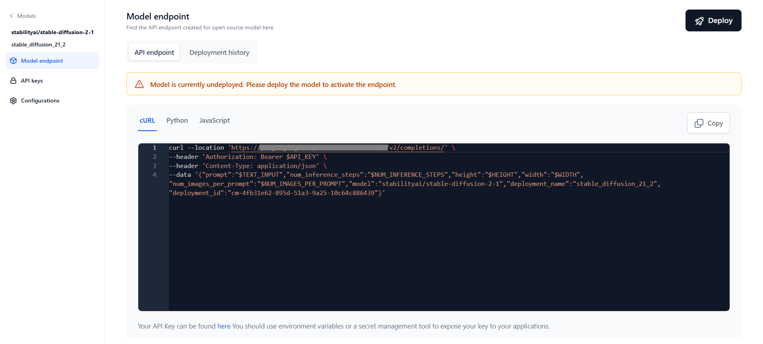Select the cURL code tab
This screenshot has height=344, width=763.
point(147,121)
